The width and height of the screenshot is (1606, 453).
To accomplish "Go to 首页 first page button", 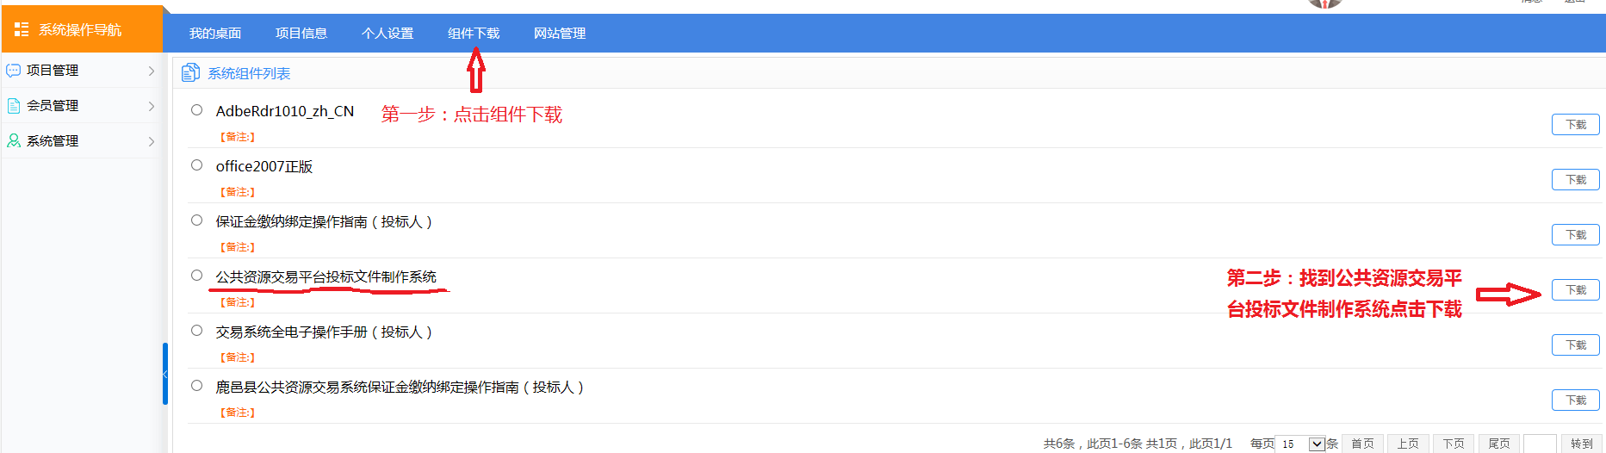I will (x=1362, y=444).
